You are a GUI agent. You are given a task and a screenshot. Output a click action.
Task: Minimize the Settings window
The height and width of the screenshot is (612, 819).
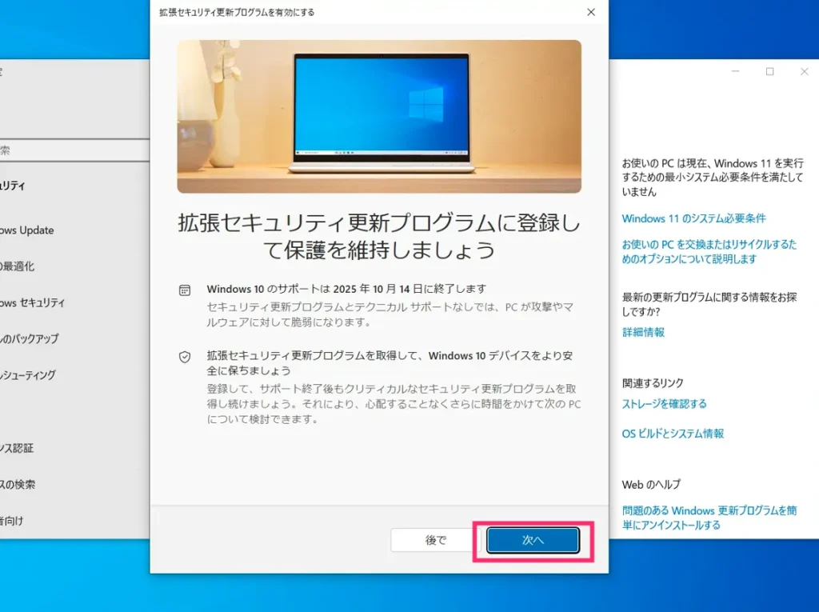coord(736,72)
